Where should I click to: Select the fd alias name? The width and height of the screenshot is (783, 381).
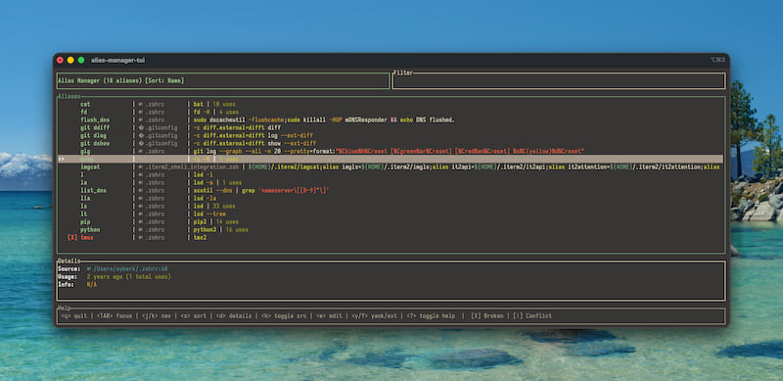pyautogui.click(x=84, y=113)
